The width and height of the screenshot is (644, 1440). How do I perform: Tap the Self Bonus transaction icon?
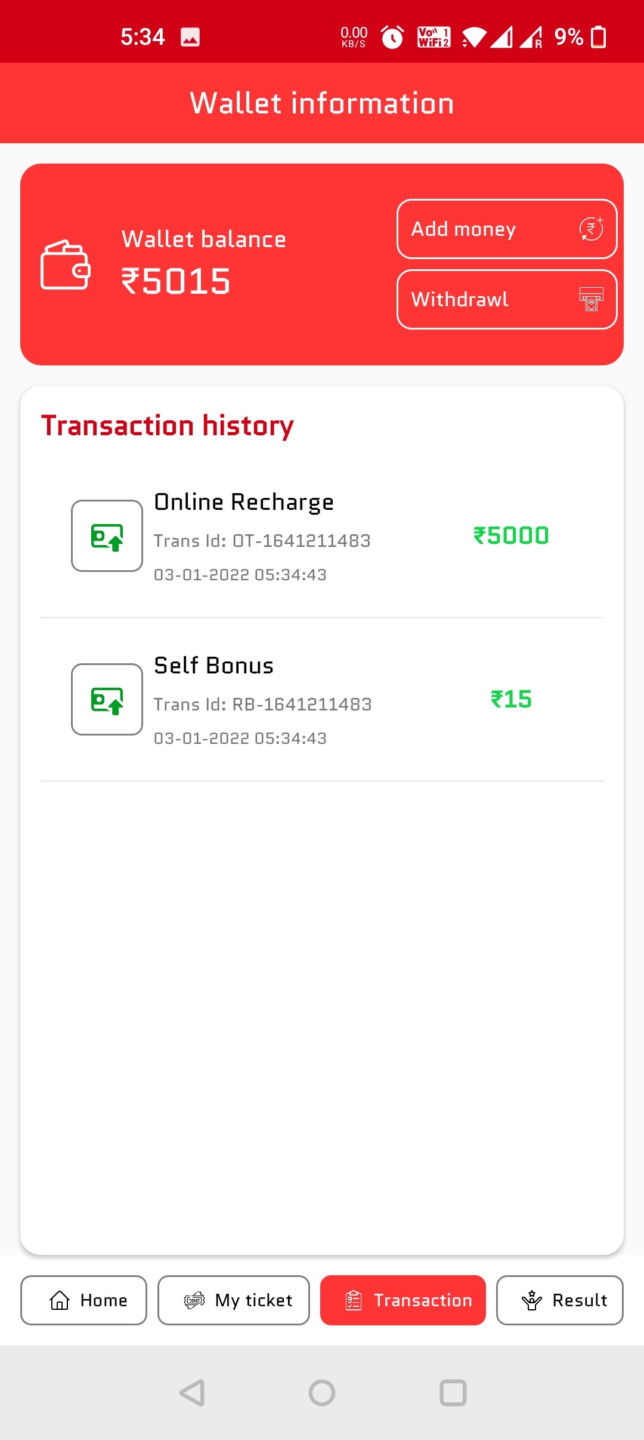click(107, 700)
